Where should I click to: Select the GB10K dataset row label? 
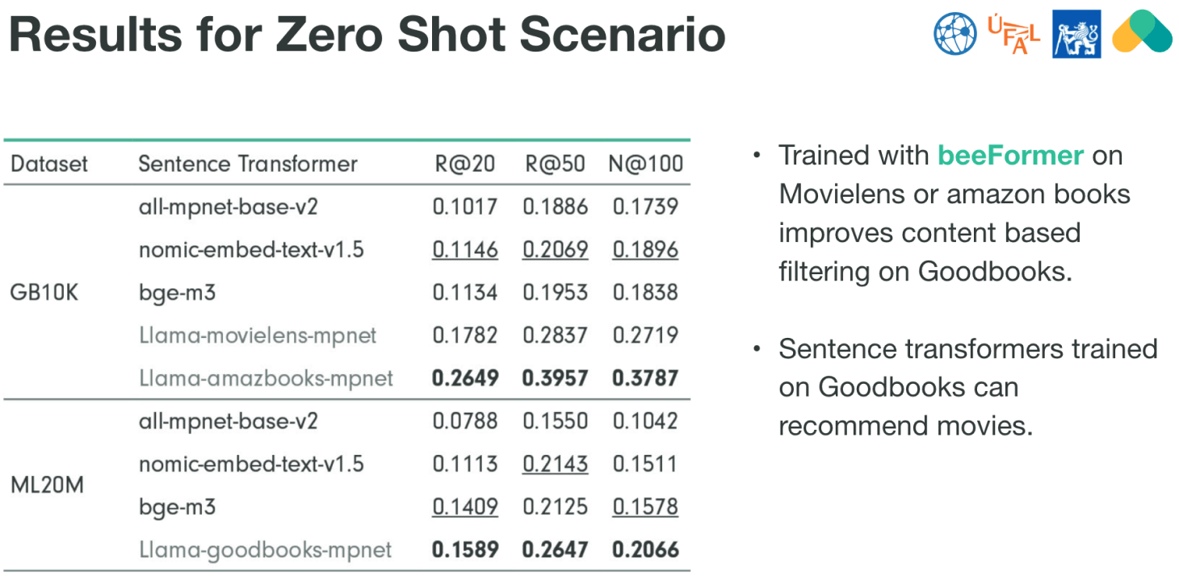[x=44, y=292]
